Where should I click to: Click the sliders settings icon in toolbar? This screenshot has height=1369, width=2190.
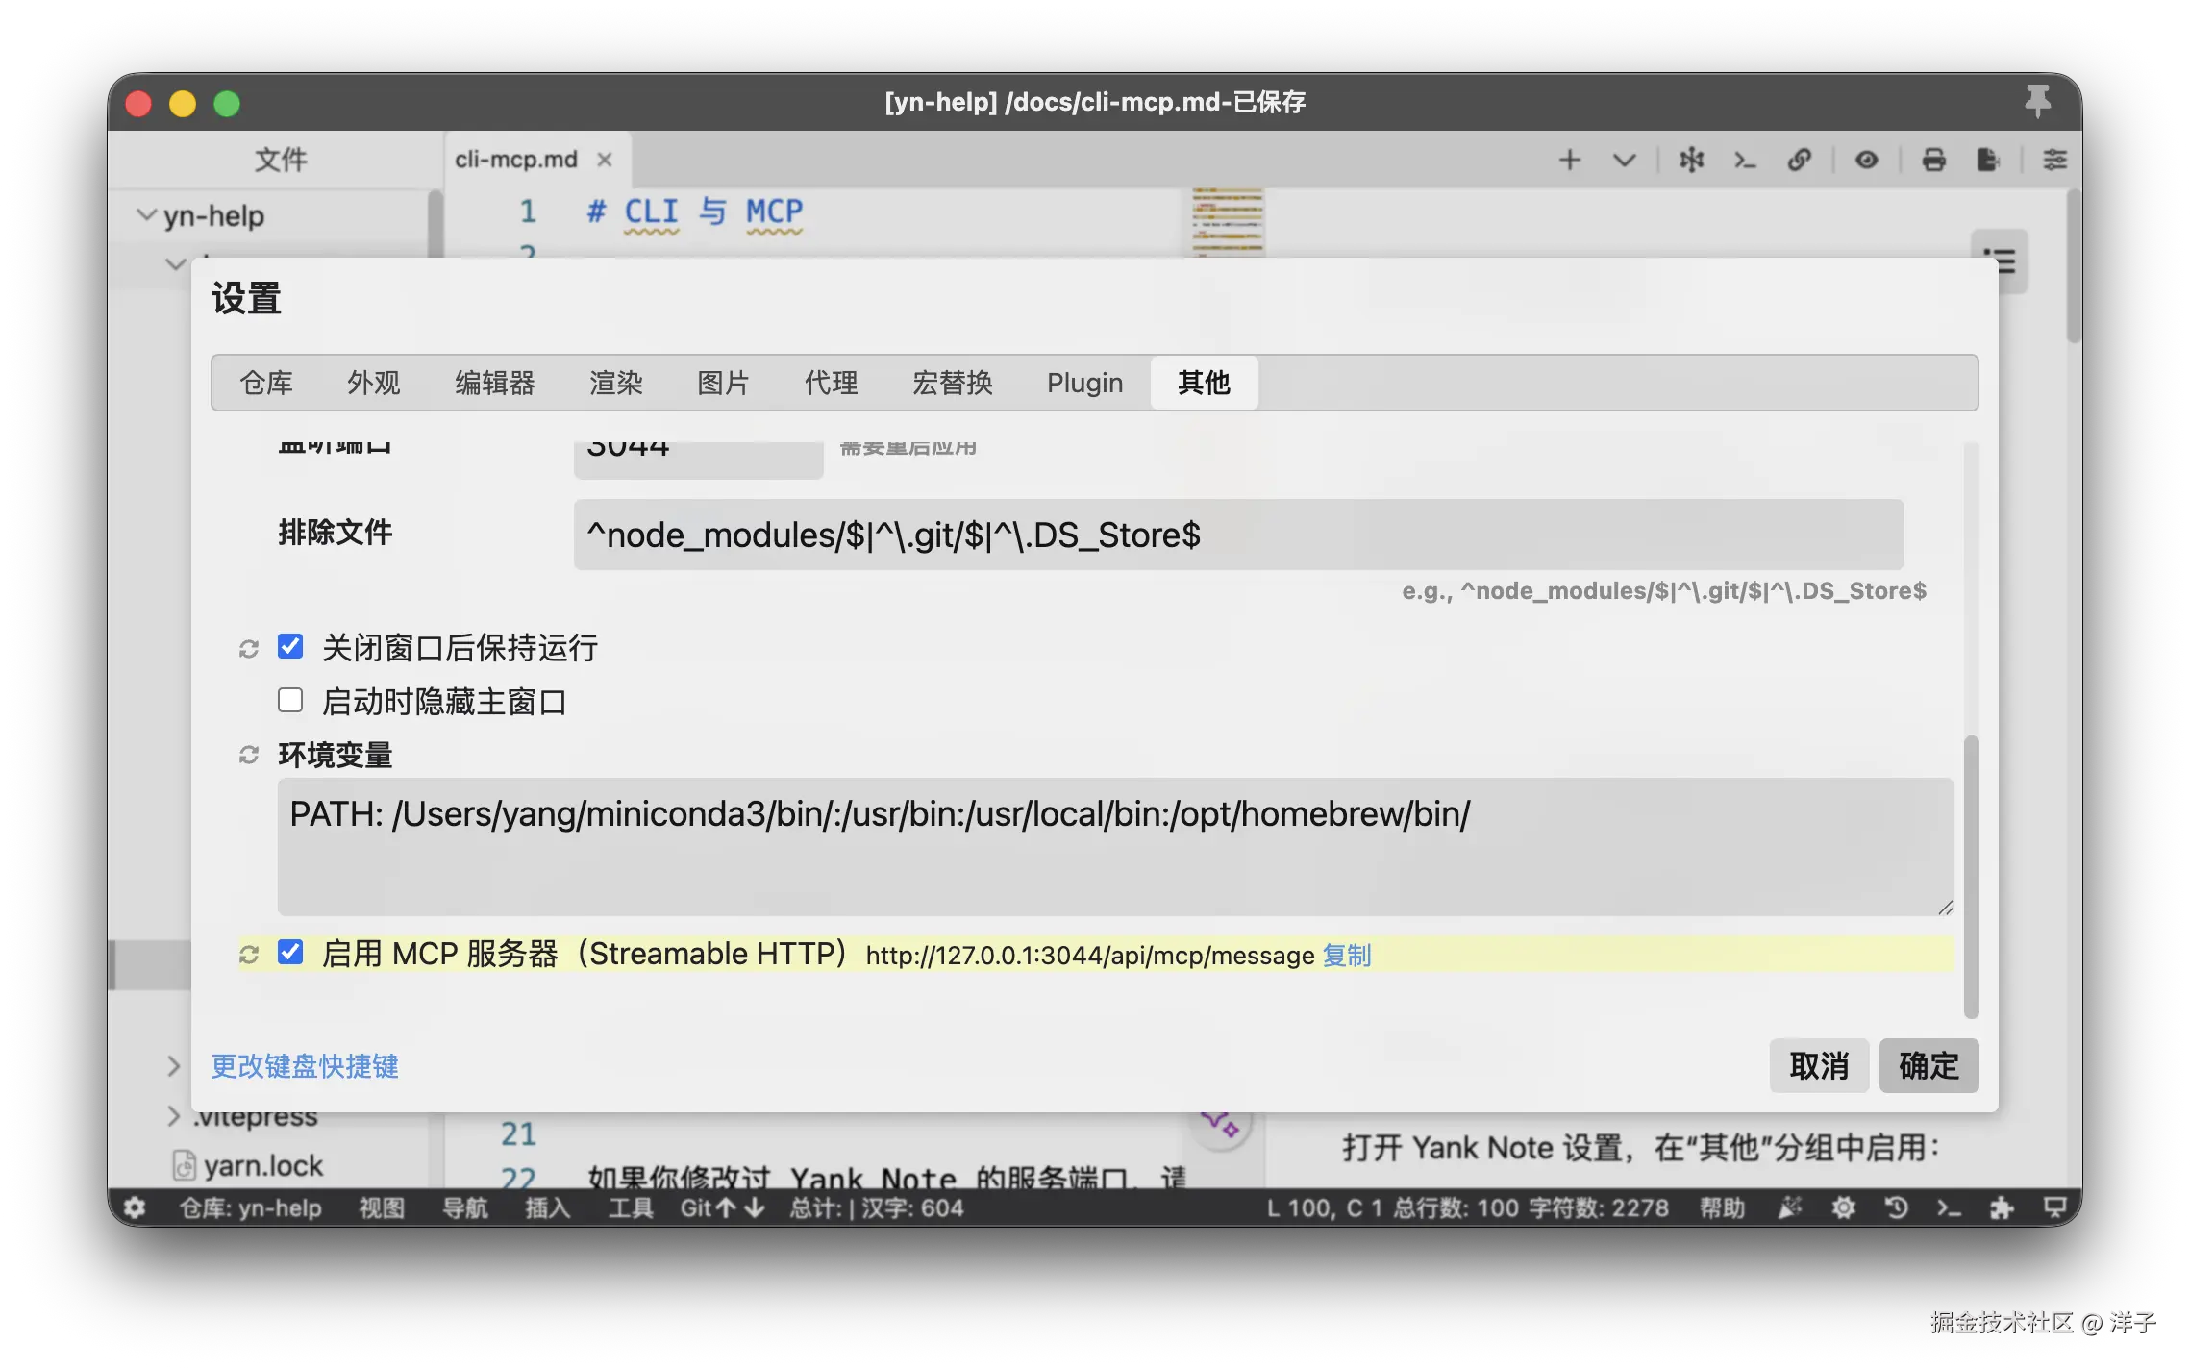click(x=2053, y=161)
